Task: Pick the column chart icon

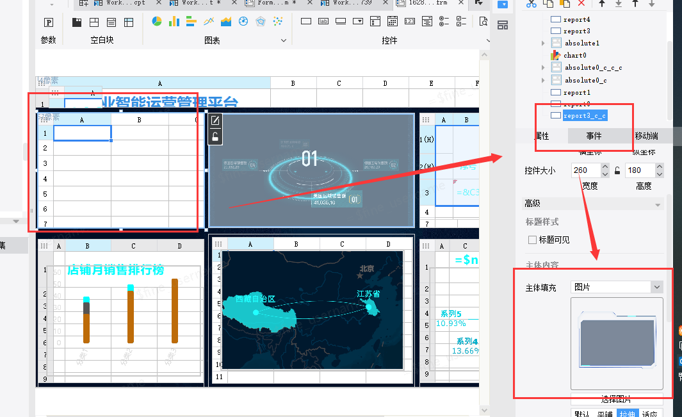Action: click(174, 21)
